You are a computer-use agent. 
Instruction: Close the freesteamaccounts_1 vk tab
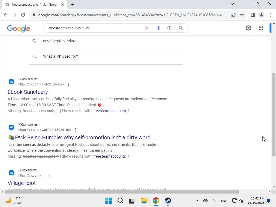click(63, 5)
